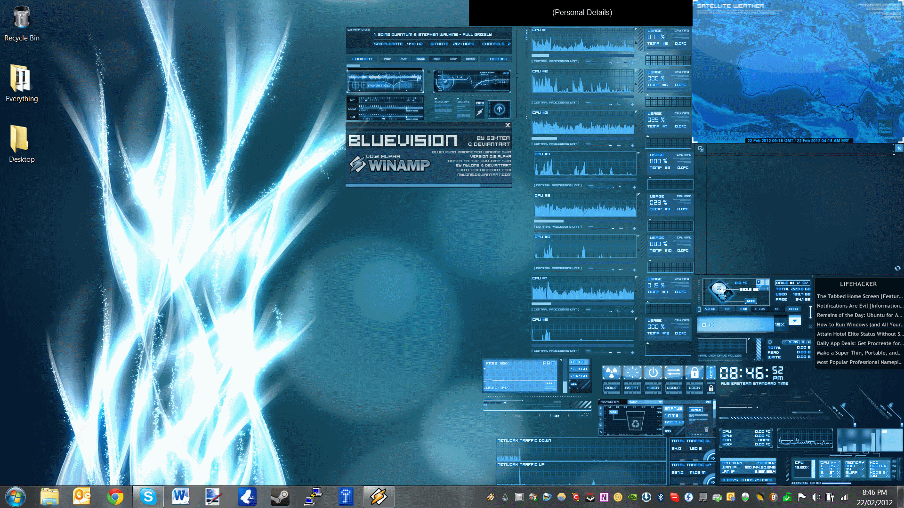904x508 pixels.
Task: Click the Winamp taskbar button
Action: 379,497
